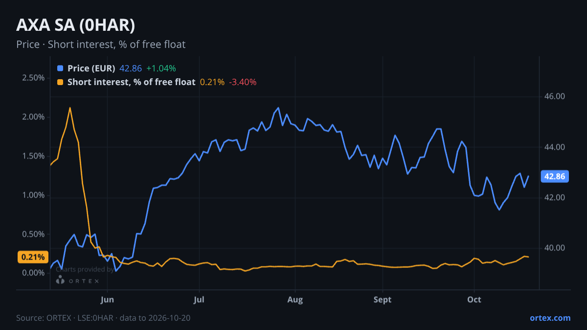Click the Sept x-axis label
The image size is (587, 330).
click(x=383, y=300)
